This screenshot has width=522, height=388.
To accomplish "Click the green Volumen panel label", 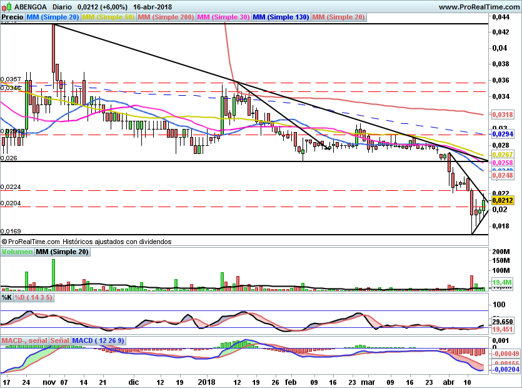I will [x=18, y=252].
